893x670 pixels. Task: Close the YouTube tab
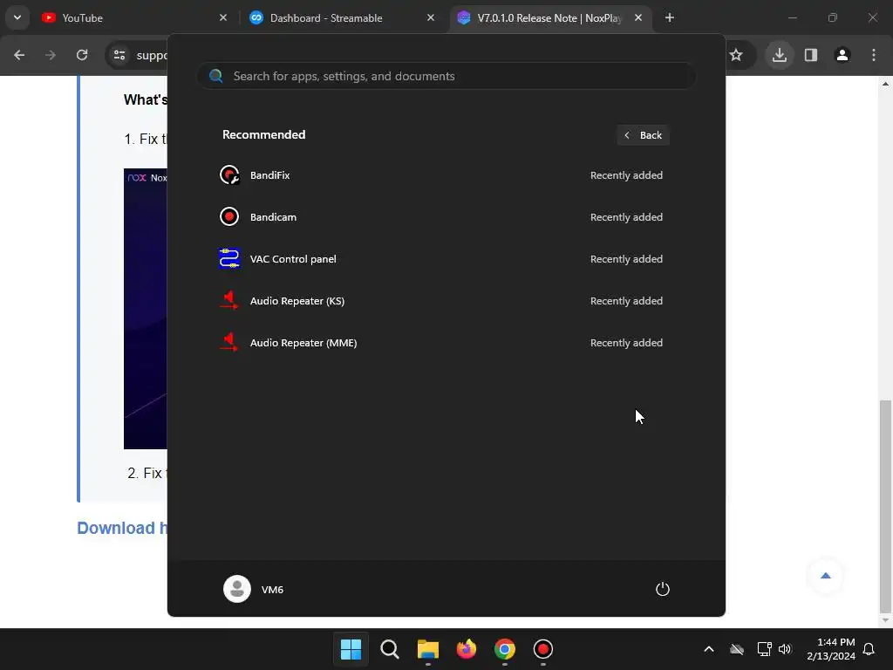point(223,17)
